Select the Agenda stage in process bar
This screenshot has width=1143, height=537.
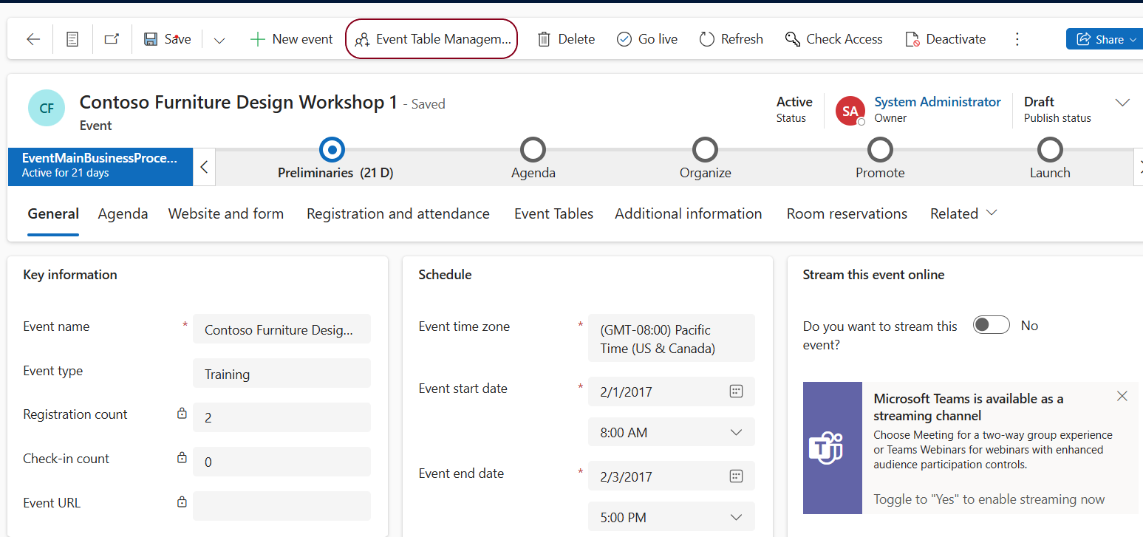coord(533,150)
